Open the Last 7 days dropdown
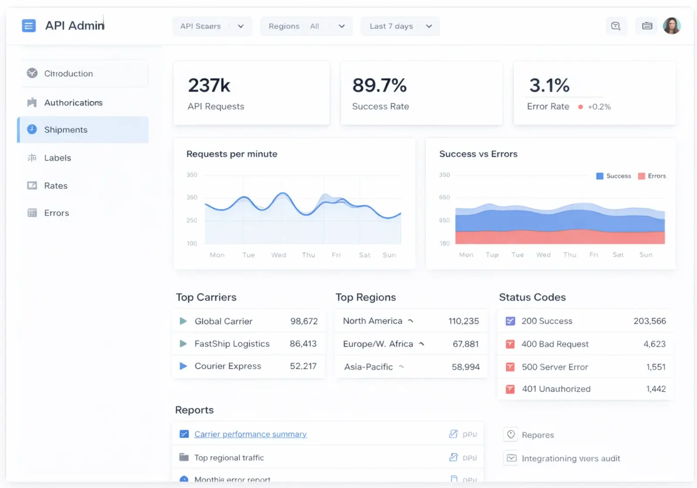The height and width of the screenshot is (488, 697). [x=399, y=26]
